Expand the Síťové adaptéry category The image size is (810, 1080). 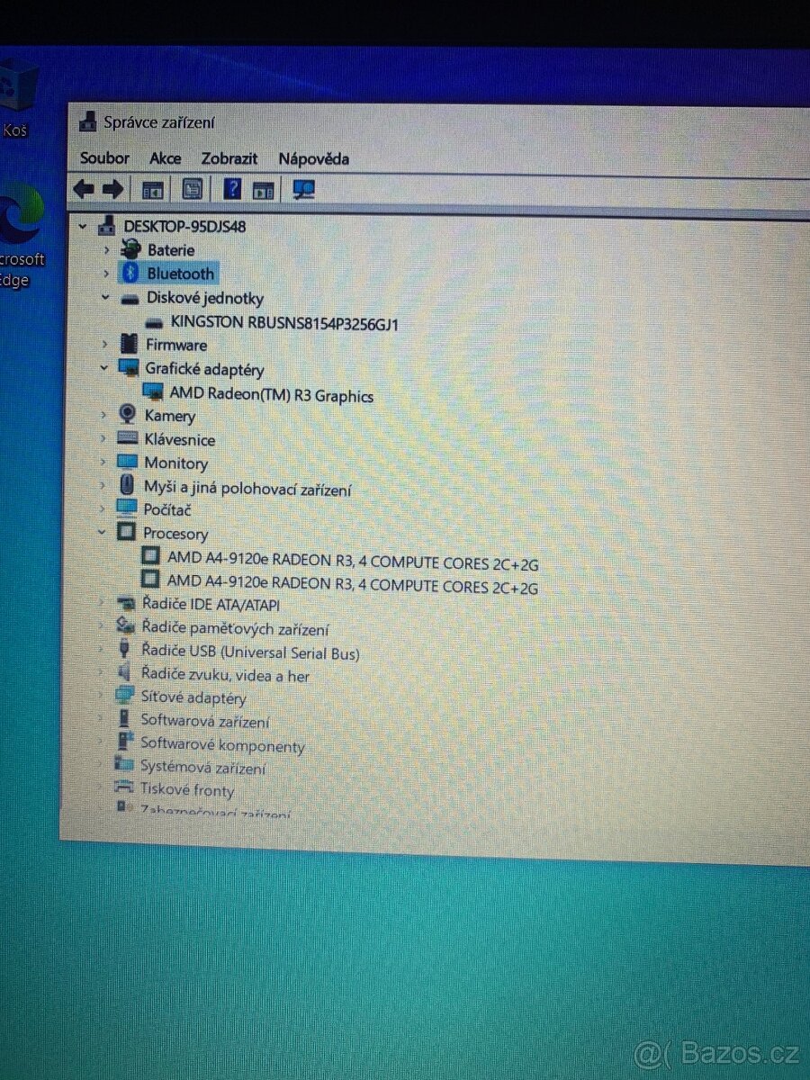pyautogui.click(x=99, y=696)
